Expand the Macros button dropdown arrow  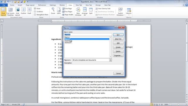129,15
